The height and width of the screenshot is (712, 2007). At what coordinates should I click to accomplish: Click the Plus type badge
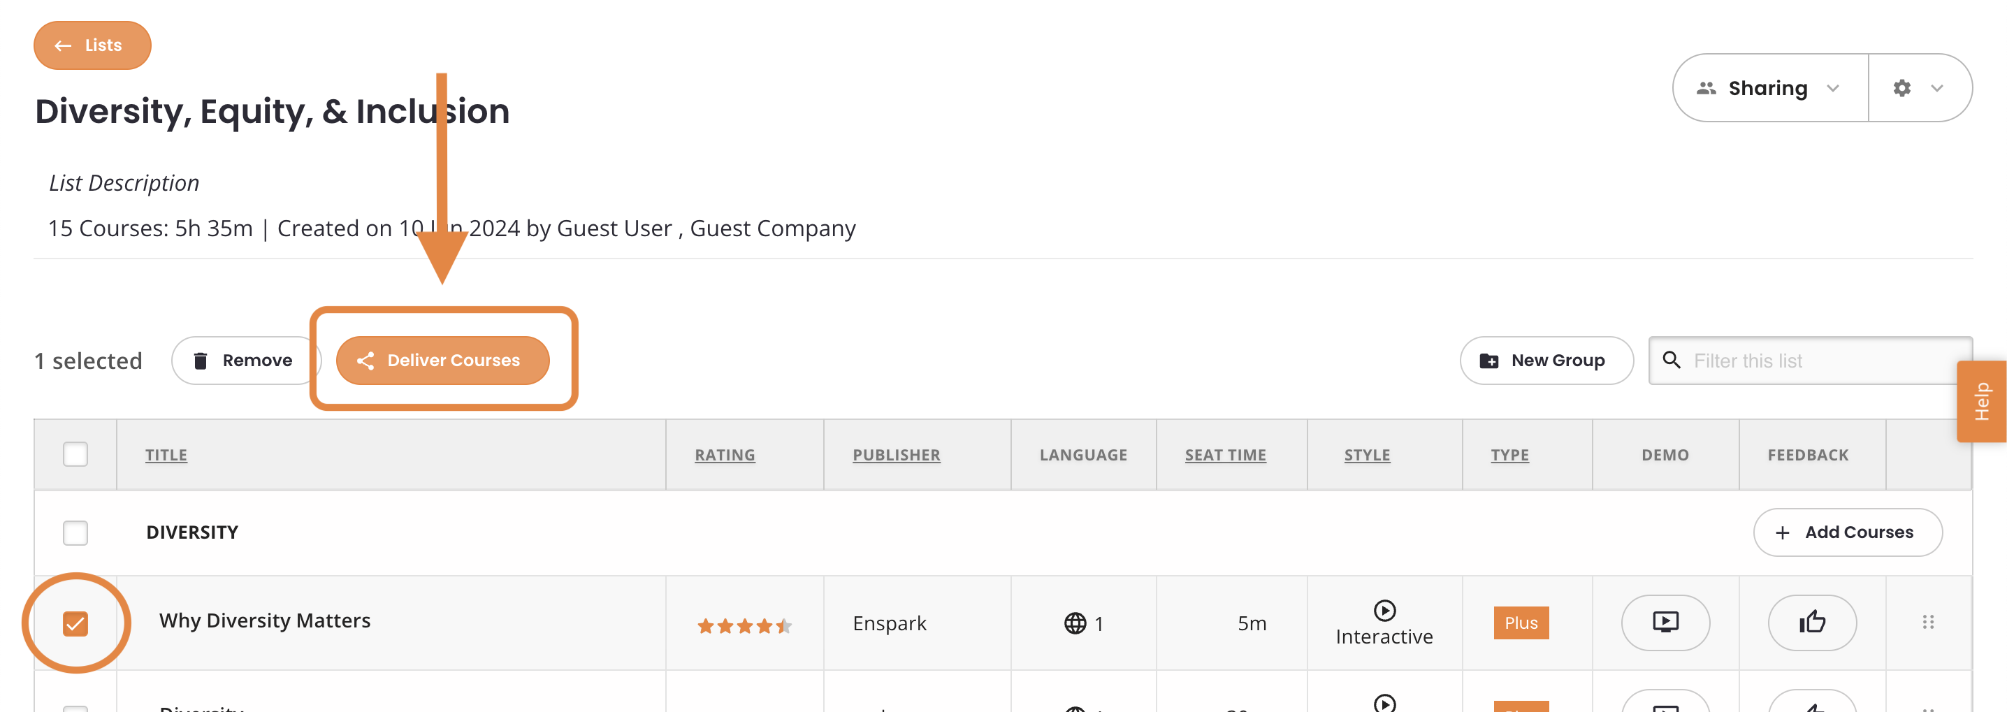pos(1520,623)
